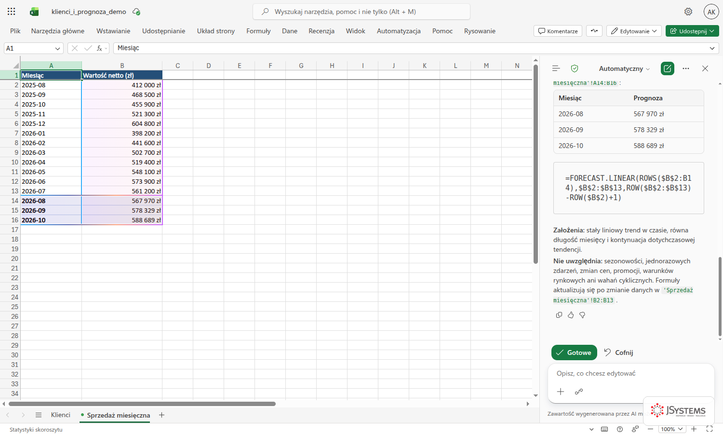Open the app launcher grid icon
The width and height of the screenshot is (723, 434).
(12, 12)
